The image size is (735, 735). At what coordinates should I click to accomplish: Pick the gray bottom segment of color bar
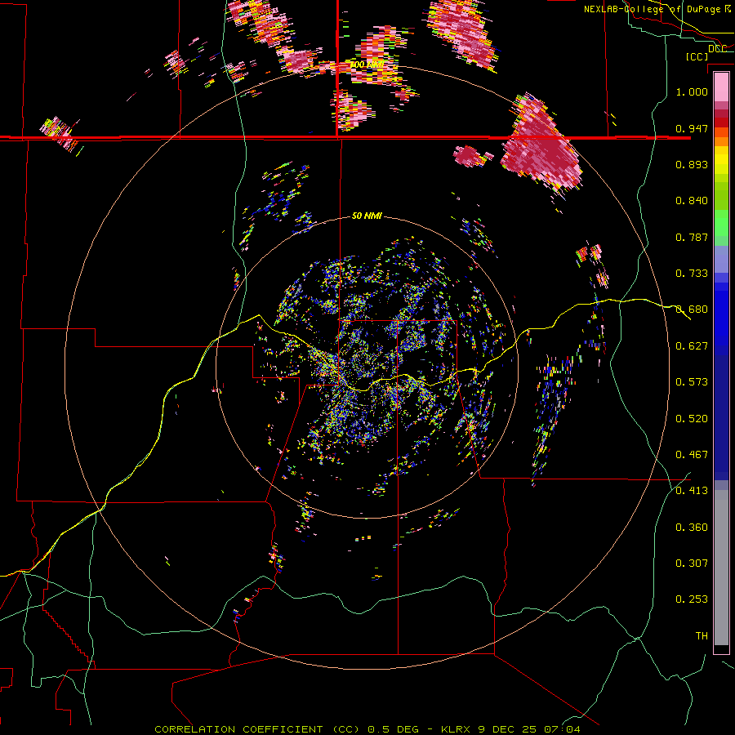coord(721,568)
